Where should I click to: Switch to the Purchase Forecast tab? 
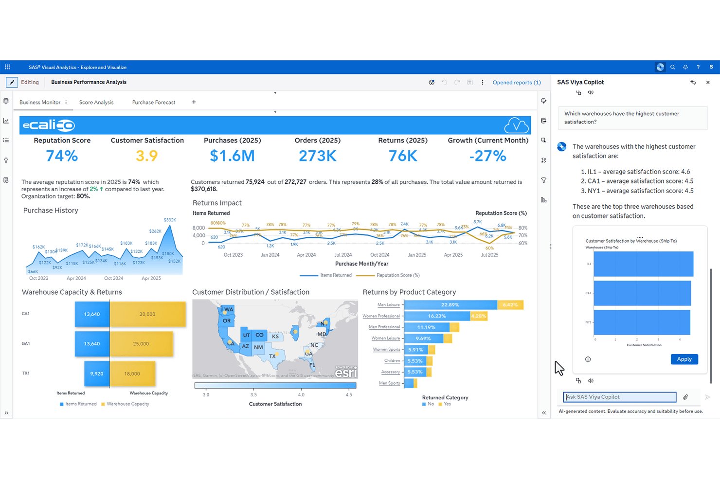tap(154, 102)
